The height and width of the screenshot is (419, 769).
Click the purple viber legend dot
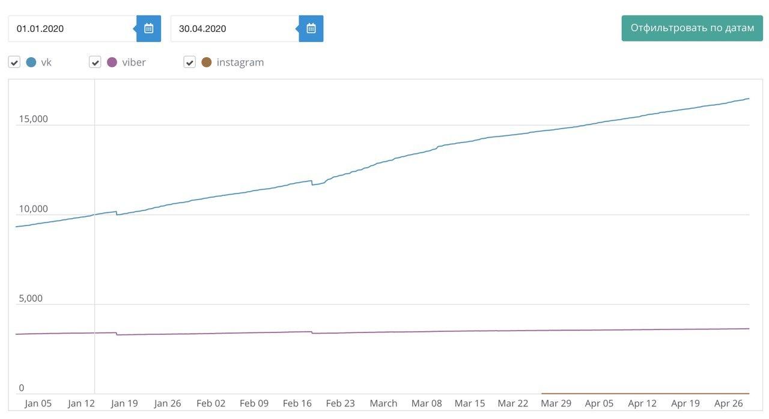[112, 62]
